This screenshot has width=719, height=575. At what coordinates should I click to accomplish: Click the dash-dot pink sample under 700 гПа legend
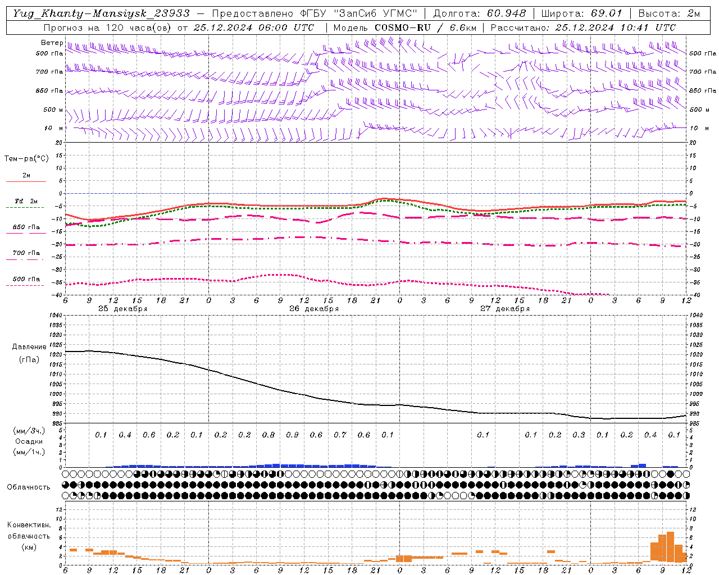click(26, 259)
